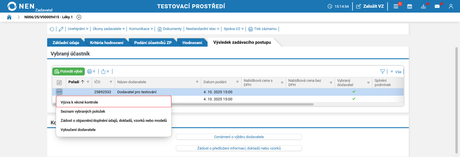Choose Žádost o objasnění/doplnění údajů menu entry
The height and width of the screenshot is (157, 460).
114,120
